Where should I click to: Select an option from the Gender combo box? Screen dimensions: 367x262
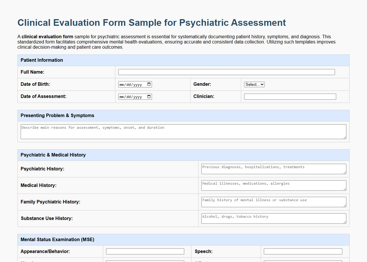click(x=254, y=84)
